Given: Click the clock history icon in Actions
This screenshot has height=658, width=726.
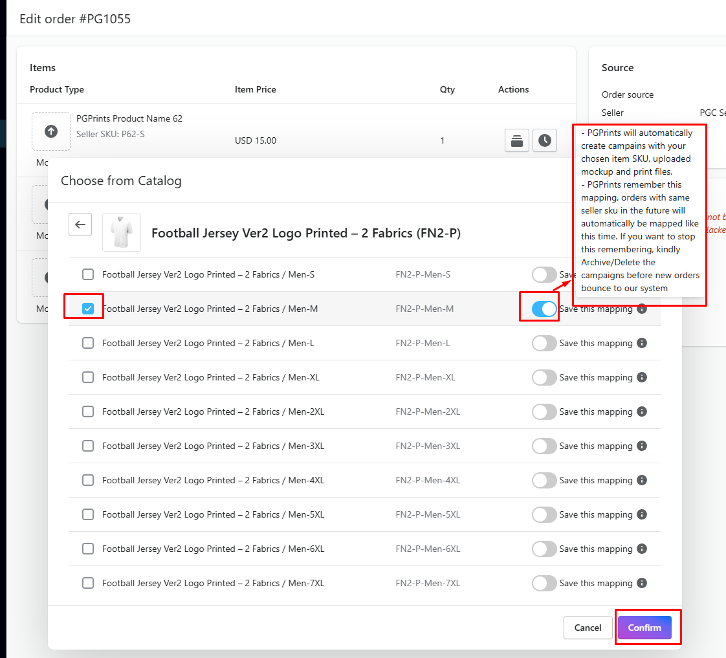Looking at the screenshot, I should pos(545,140).
